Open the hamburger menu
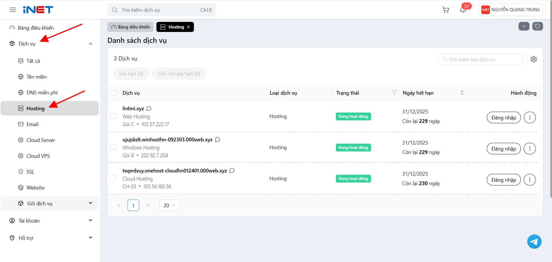The image size is (552, 262). pyautogui.click(x=13, y=10)
